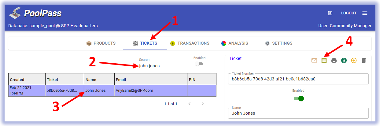Open the Settings tab
The width and height of the screenshot is (380, 126).
pos(279,43)
